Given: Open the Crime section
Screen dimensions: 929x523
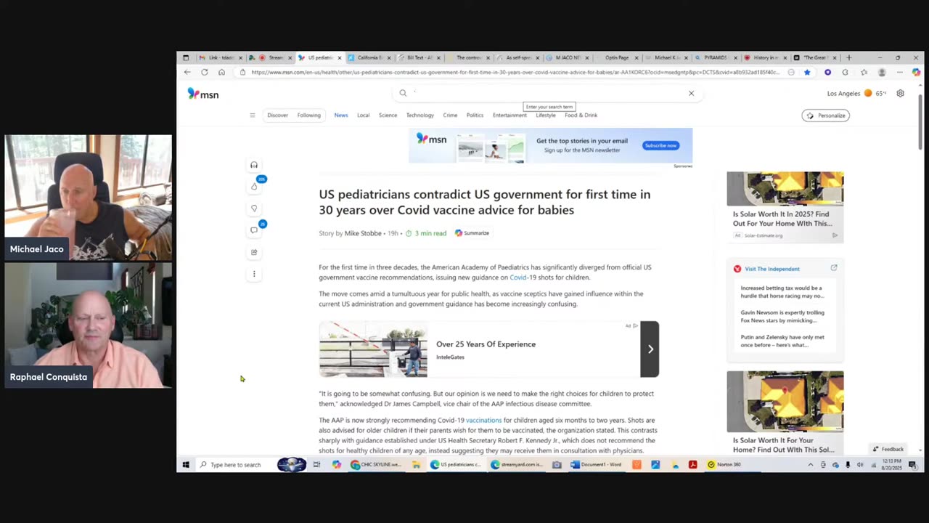Looking at the screenshot, I should click(x=450, y=115).
